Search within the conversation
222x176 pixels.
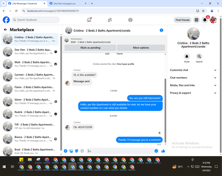199,56
